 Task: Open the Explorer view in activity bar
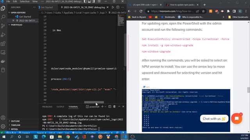point(3,8)
